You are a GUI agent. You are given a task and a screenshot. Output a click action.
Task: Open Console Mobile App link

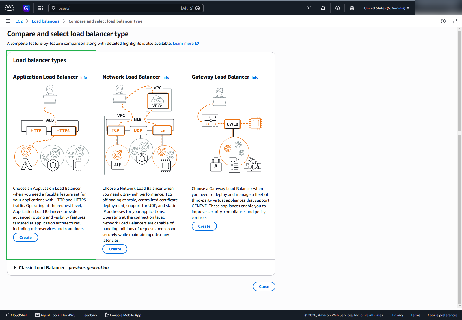(123, 315)
